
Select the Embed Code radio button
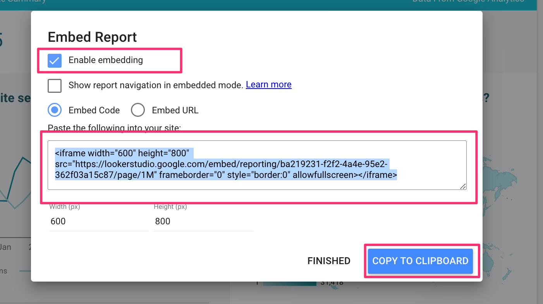55,110
